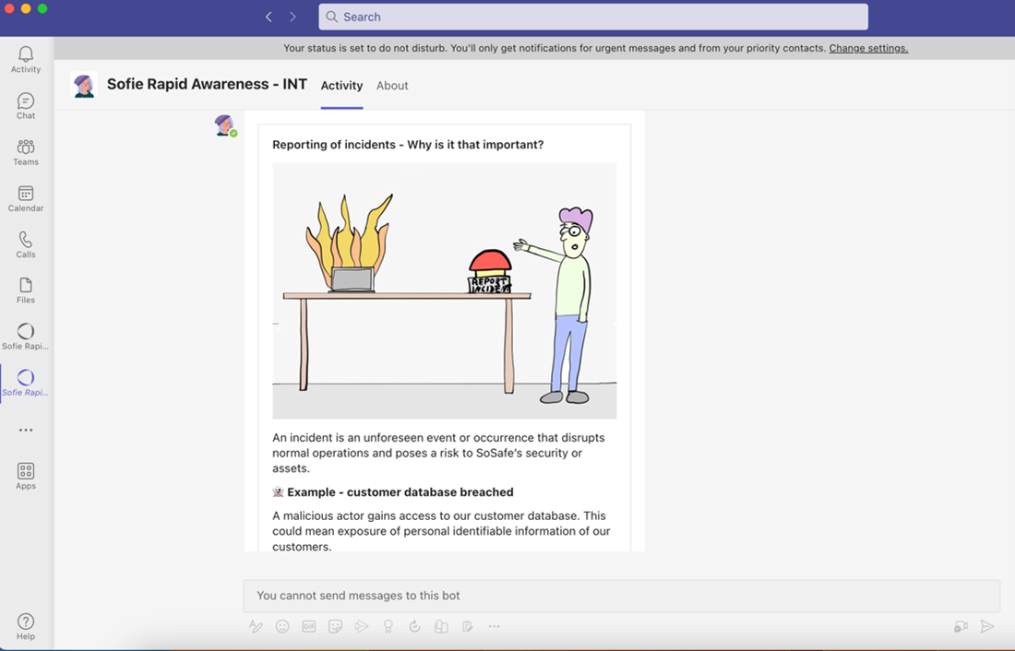The image size is (1015, 651).
Task: Open the Calendar sidebar icon
Action: click(26, 197)
